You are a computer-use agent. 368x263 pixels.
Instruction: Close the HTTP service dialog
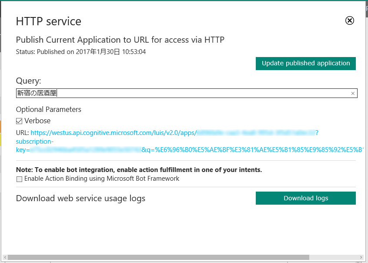(350, 20)
